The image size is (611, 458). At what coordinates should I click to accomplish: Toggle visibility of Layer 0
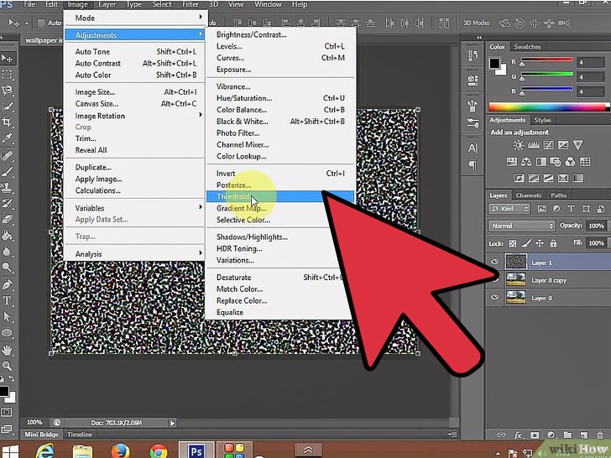tap(494, 297)
